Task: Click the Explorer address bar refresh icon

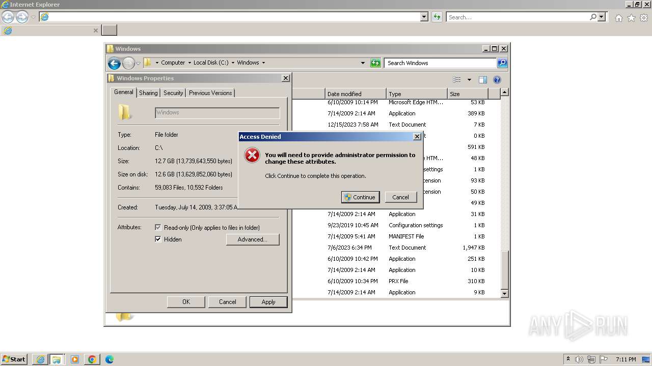Action: 375,63
